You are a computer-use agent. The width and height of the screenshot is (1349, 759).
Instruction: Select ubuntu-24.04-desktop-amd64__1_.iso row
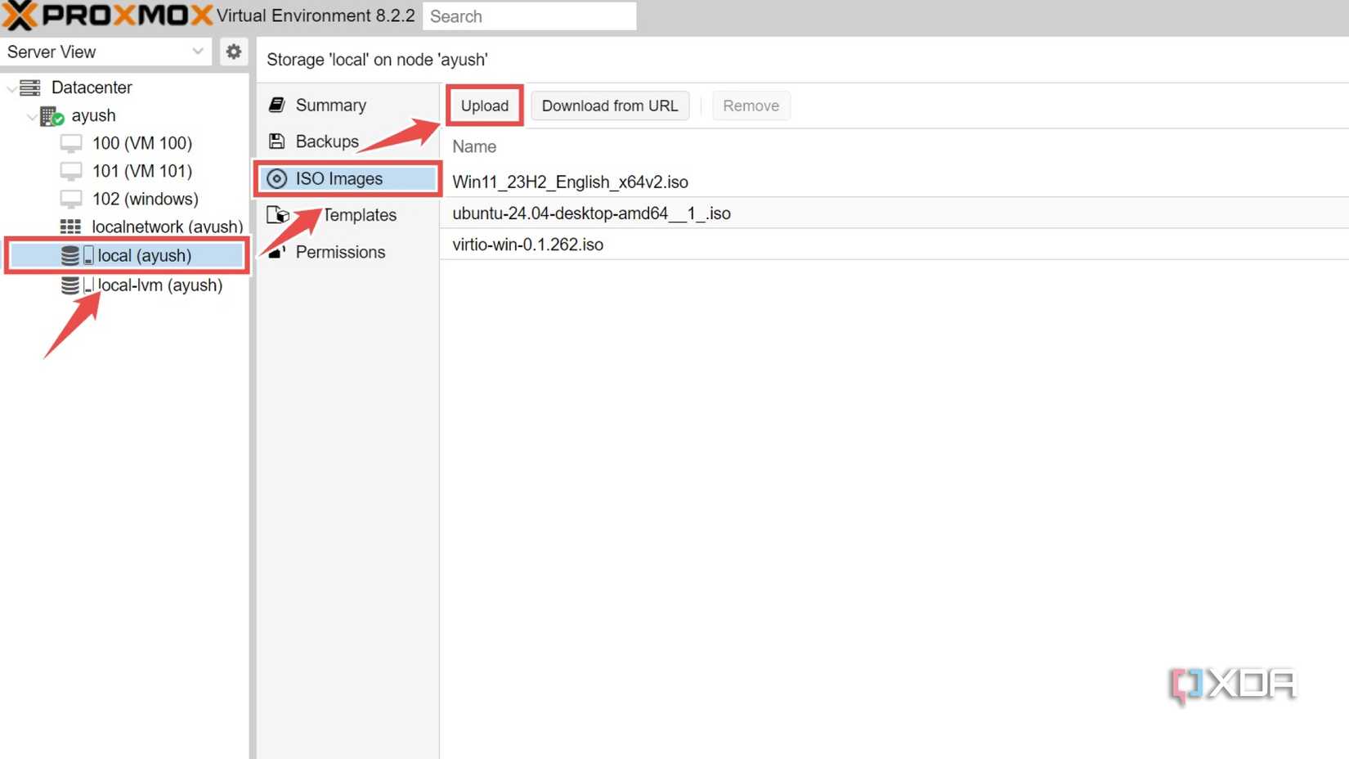pos(894,213)
